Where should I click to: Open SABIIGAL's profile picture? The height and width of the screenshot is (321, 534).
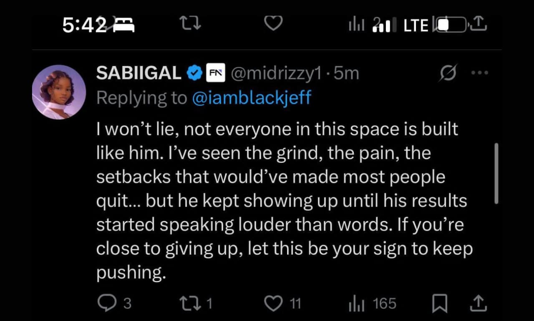59,92
